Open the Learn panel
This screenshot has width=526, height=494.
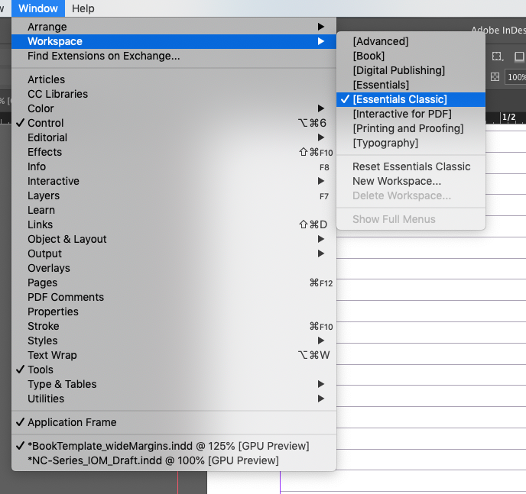click(174, 210)
